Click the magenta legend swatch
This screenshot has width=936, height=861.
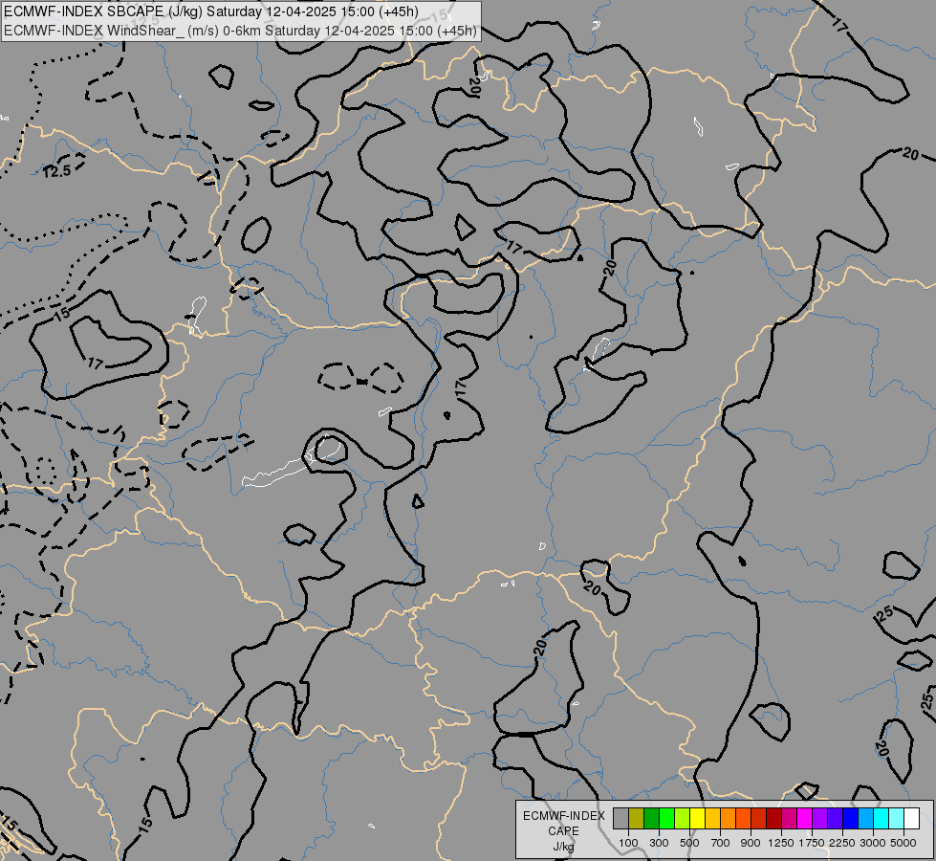click(805, 819)
